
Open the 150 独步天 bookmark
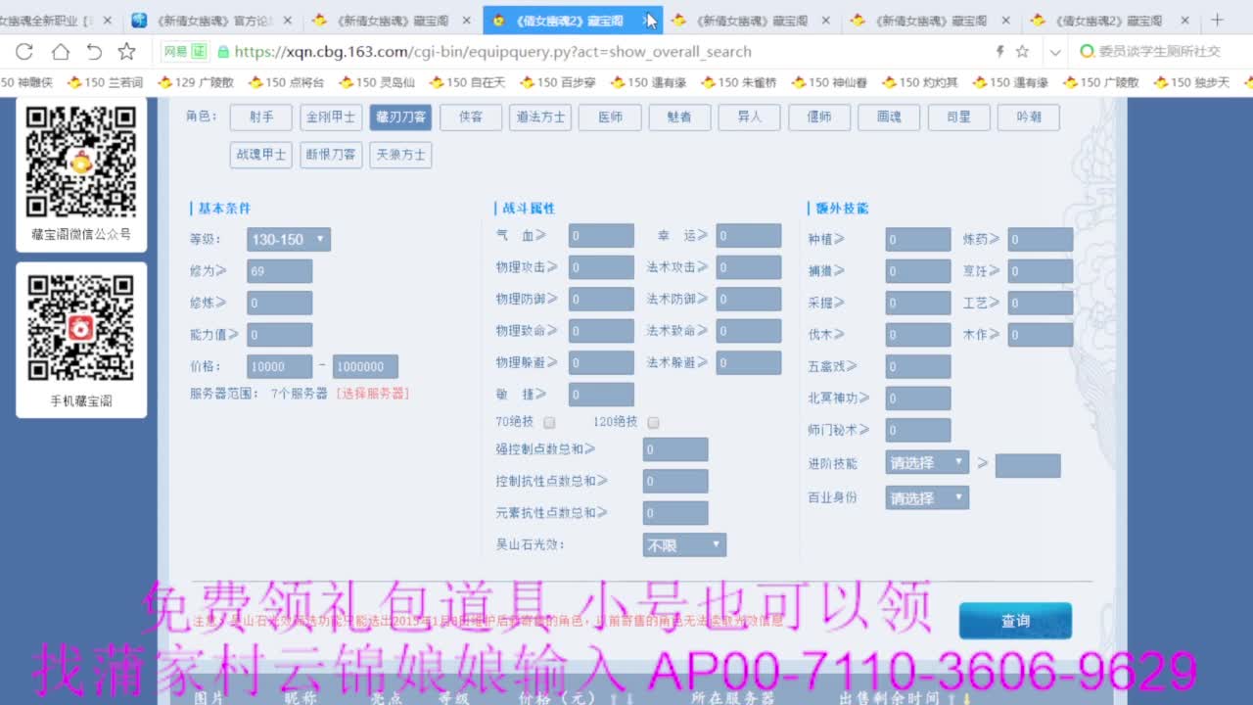(x=1191, y=82)
